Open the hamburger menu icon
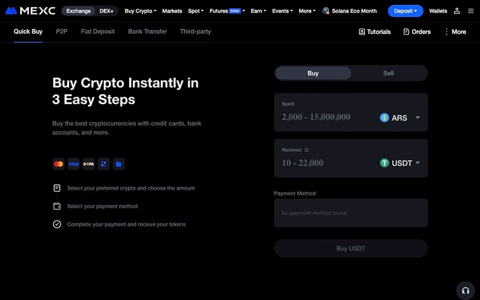480x300 pixels. [x=471, y=11]
